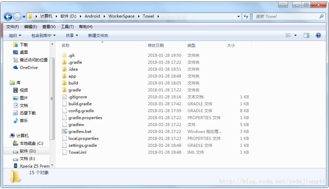
Task: Expand the arrow after 计算机 breadcrumb
Action: pyautogui.click(x=56, y=16)
